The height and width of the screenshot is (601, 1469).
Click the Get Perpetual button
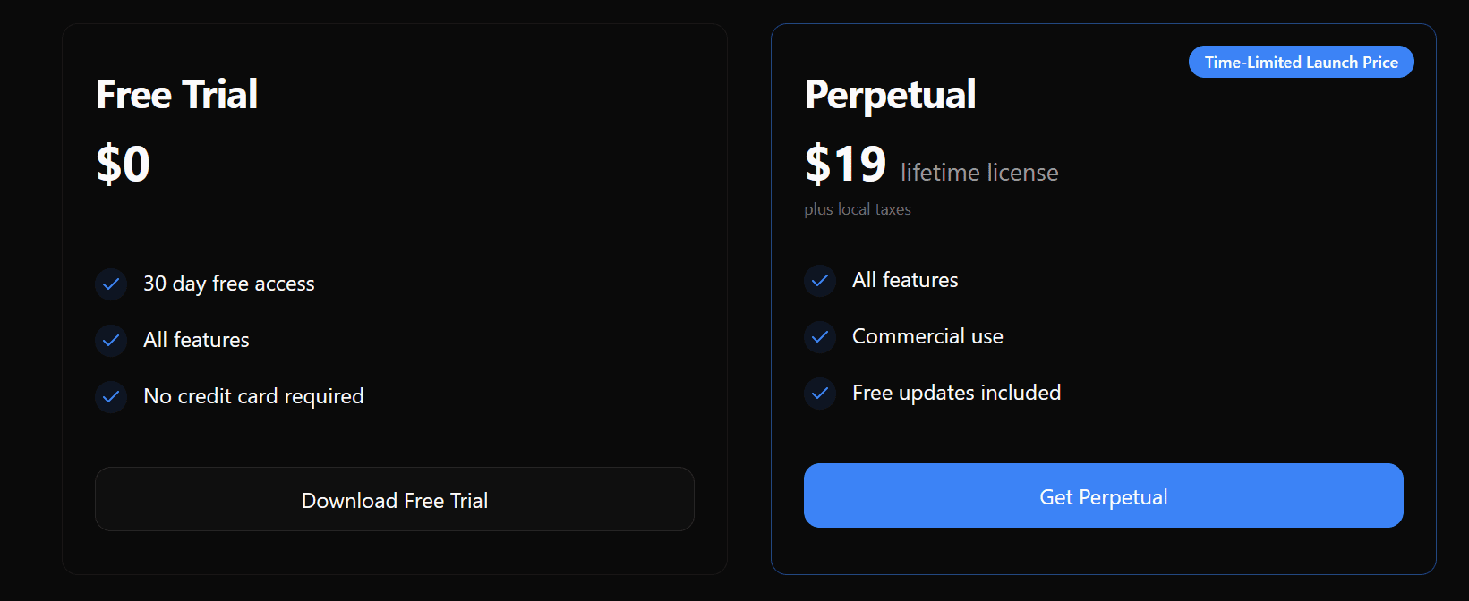click(x=1103, y=495)
